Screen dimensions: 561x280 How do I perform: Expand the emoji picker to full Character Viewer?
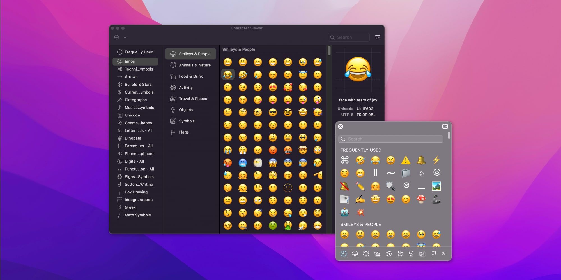(445, 126)
